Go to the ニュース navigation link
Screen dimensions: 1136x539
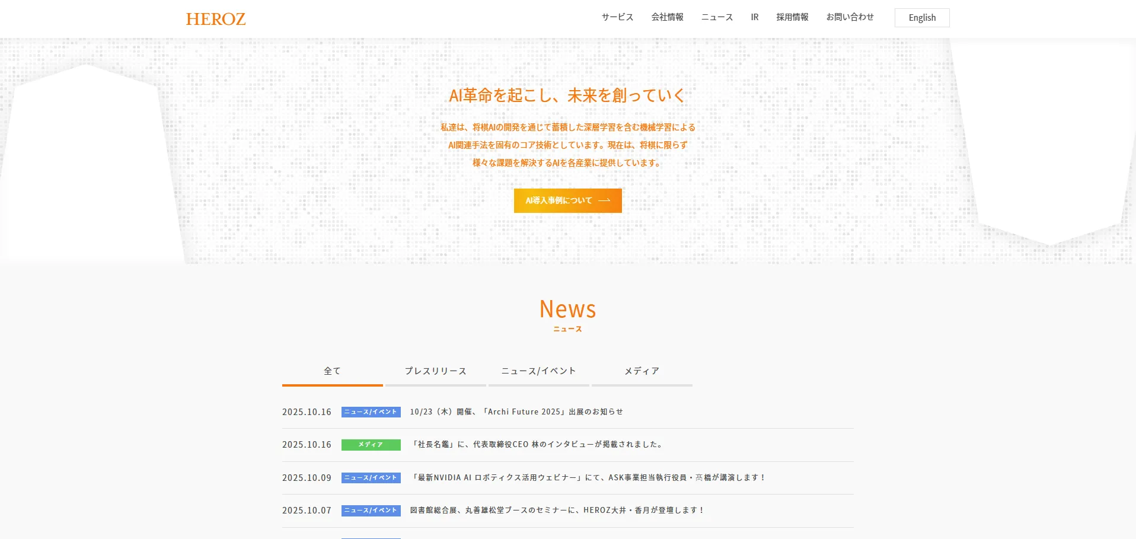[x=717, y=17]
